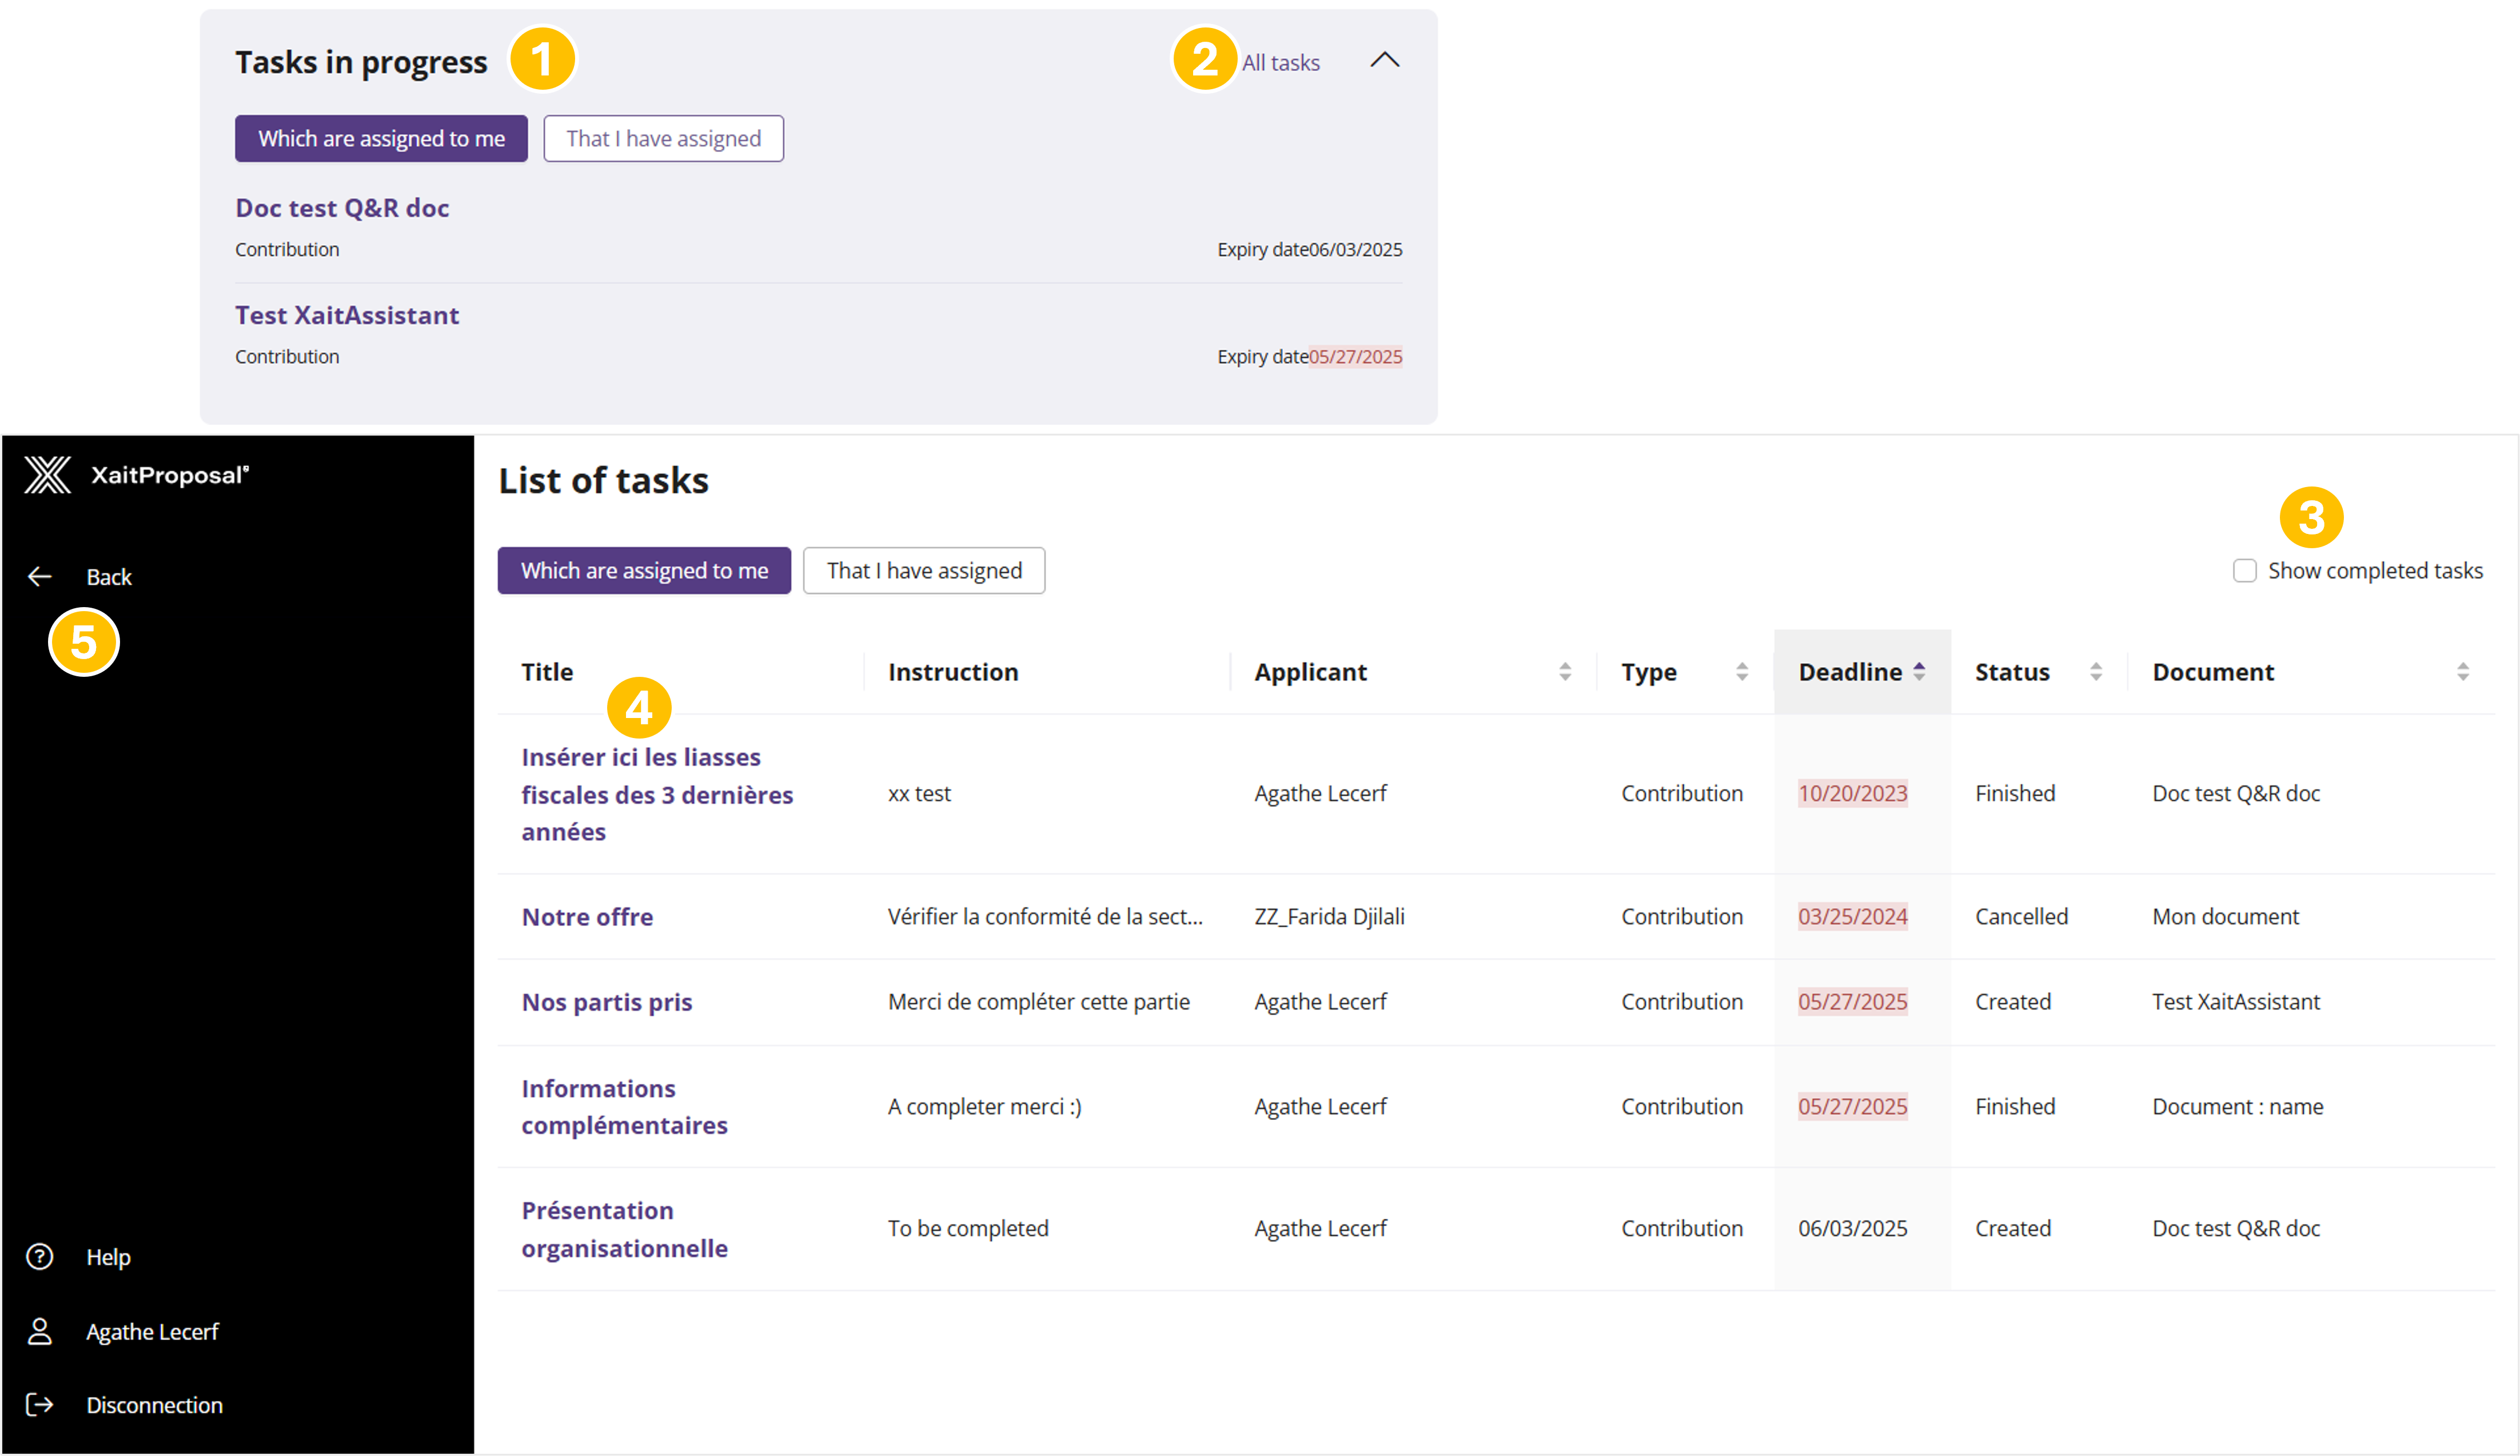
Task: Sort by the Status column arrows
Action: [2096, 672]
